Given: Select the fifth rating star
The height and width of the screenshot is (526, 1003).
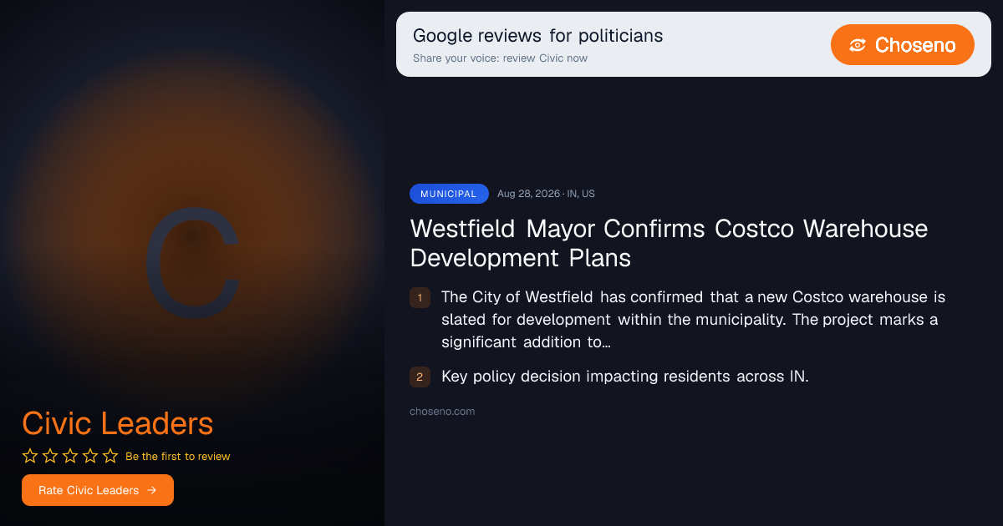Looking at the screenshot, I should pos(110,456).
